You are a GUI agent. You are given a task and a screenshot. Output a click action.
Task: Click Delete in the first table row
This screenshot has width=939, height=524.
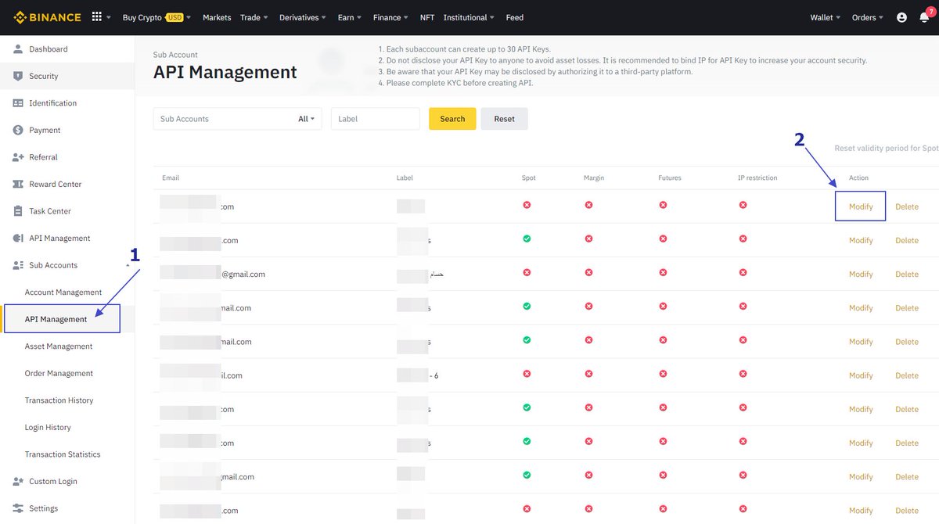point(907,206)
